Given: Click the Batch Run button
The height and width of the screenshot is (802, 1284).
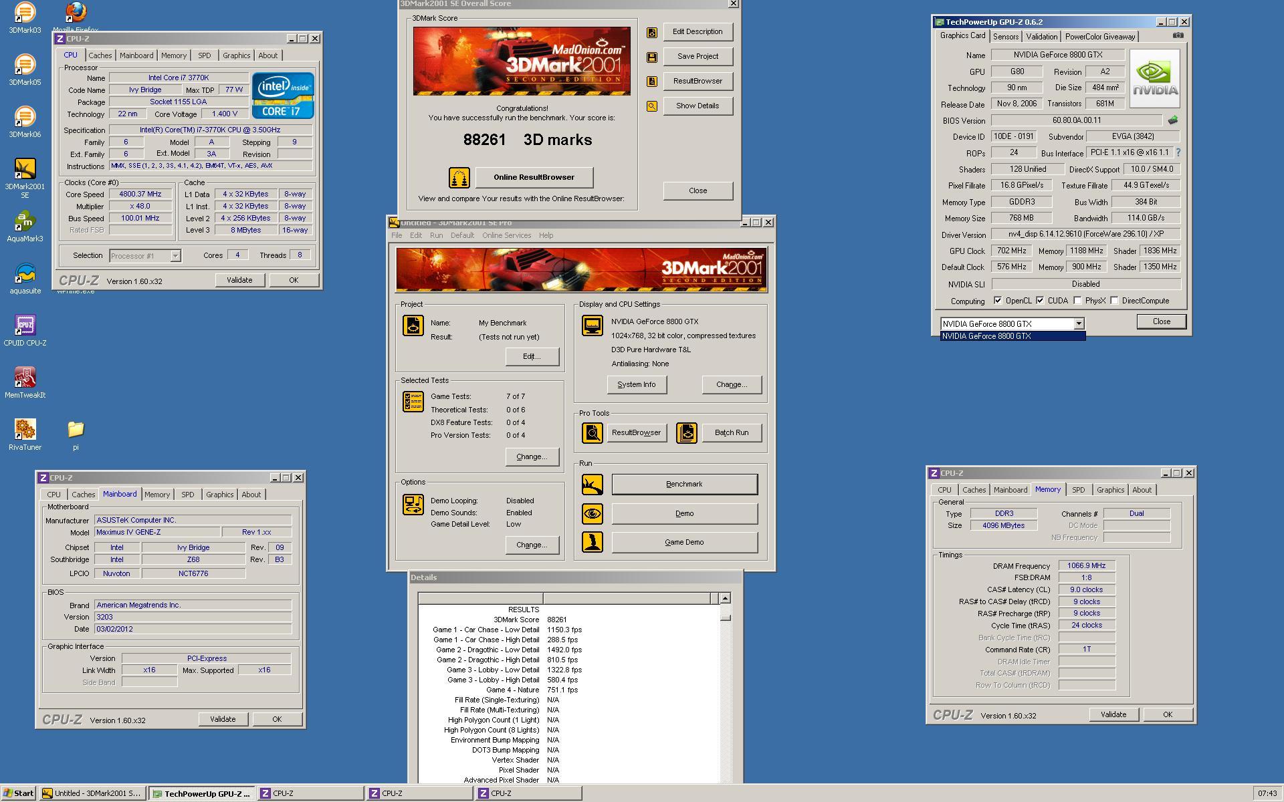Looking at the screenshot, I should pos(731,433).
